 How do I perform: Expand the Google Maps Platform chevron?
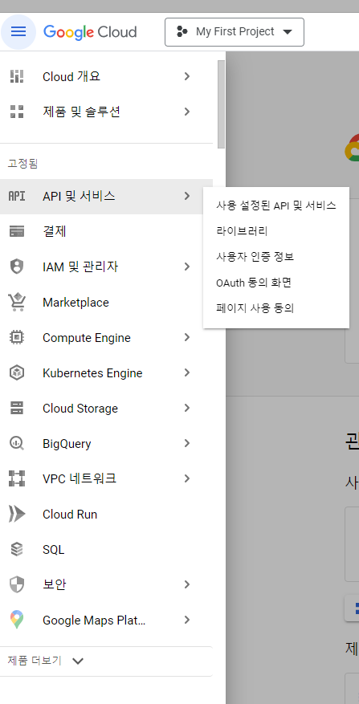187,620
